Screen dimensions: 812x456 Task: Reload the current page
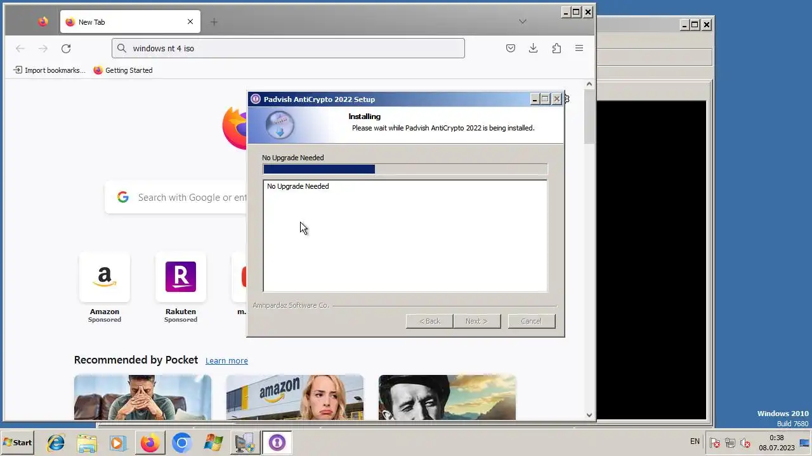(66, 48)
